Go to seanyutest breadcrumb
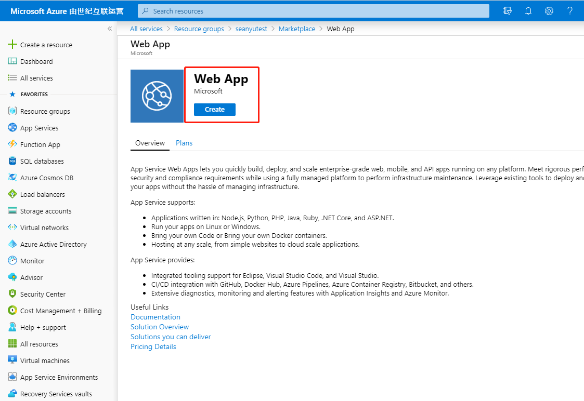 click(x=251, y=29)
